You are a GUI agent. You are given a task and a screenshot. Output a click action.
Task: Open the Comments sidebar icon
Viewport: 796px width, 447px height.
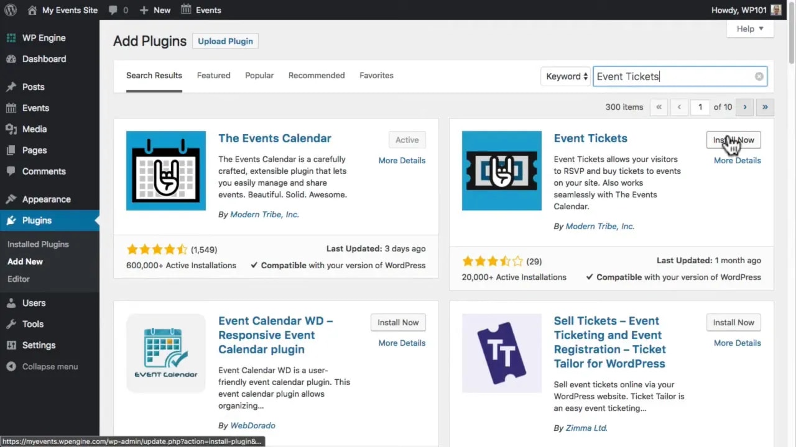coord(11,171)
